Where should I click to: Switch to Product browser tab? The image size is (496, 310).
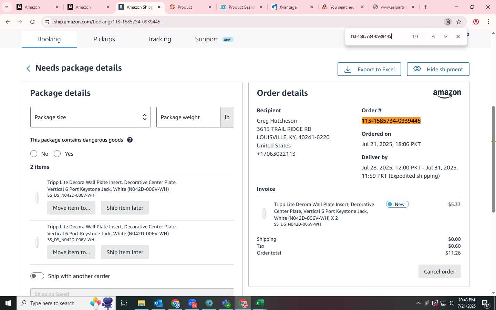pos(190,7)
